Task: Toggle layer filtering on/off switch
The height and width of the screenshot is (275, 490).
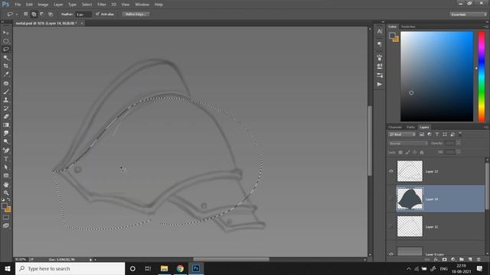Action: [x=460, y=134]
